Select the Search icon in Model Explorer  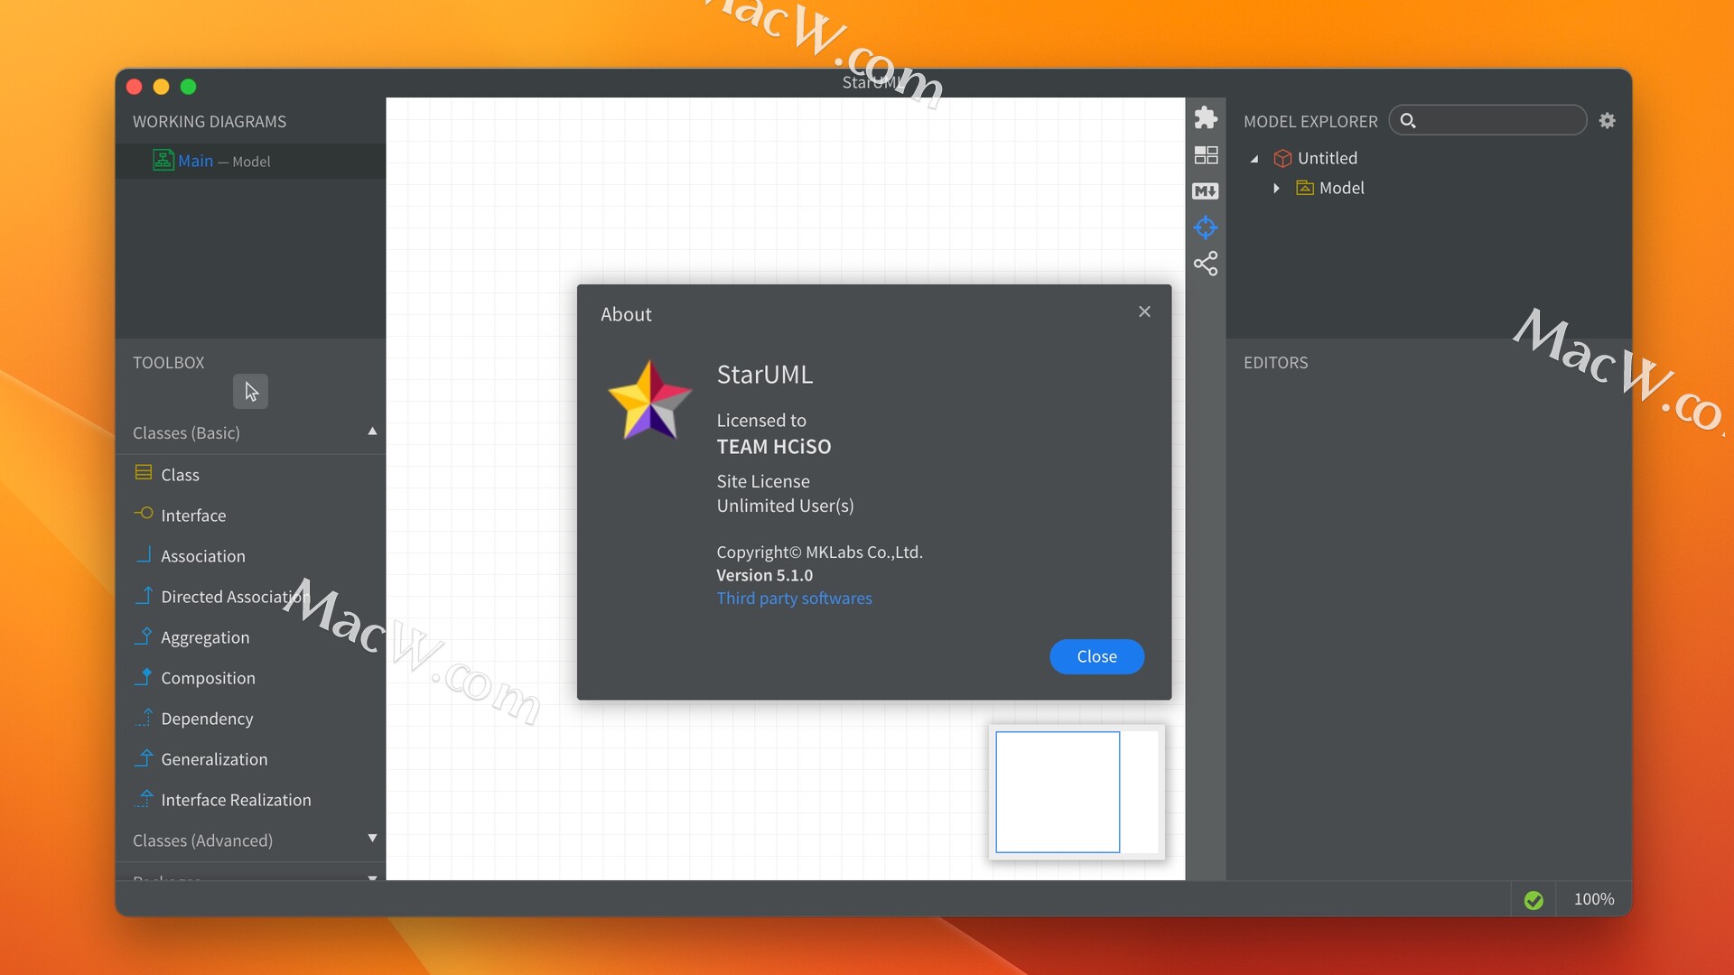point(1409,119)
